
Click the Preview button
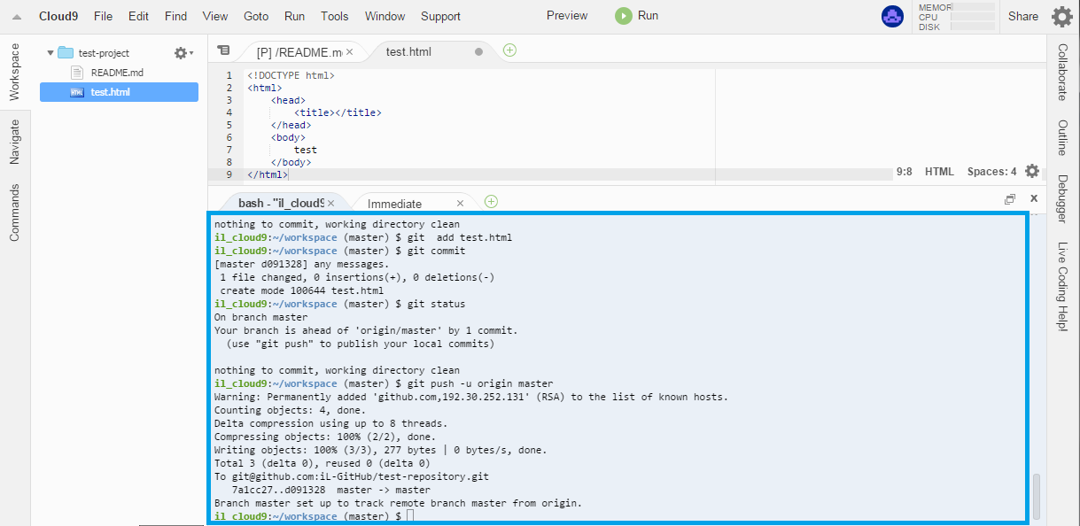pos(567,15)
